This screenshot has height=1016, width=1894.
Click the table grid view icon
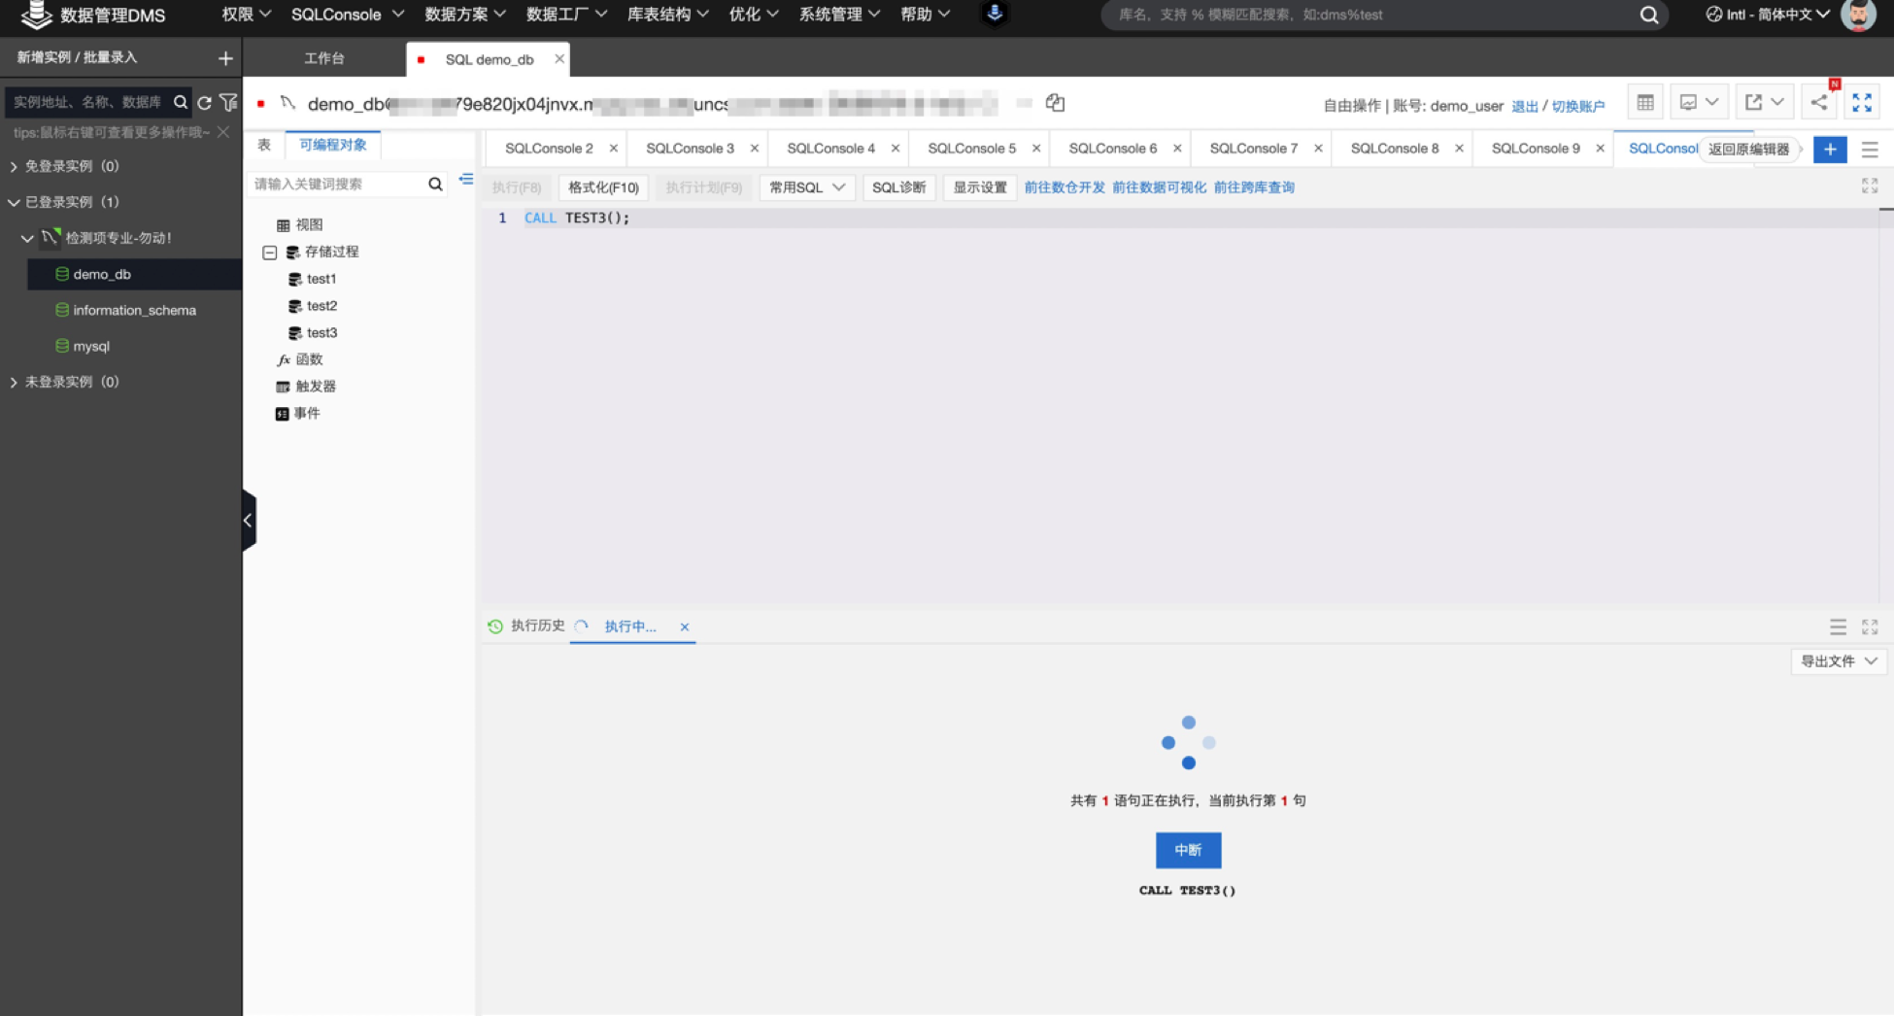[1645, 103]
